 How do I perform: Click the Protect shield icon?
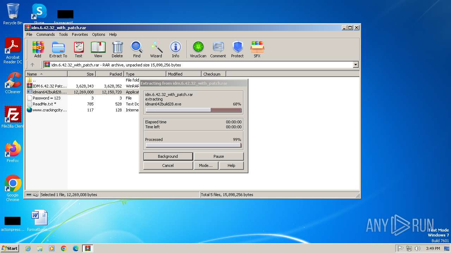pos(237,49)
